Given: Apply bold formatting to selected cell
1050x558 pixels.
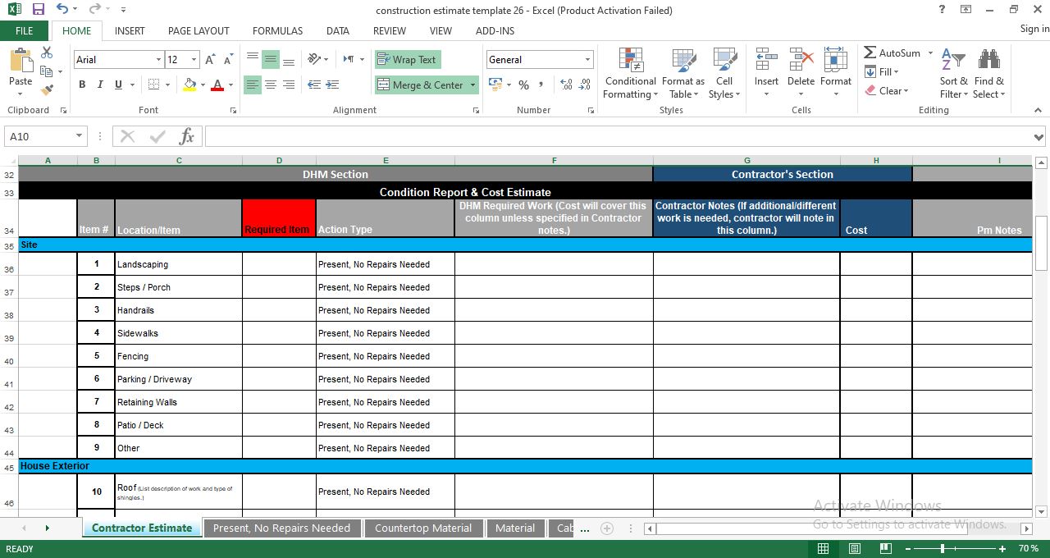Looking at the screenshot, I should [81, 85].
